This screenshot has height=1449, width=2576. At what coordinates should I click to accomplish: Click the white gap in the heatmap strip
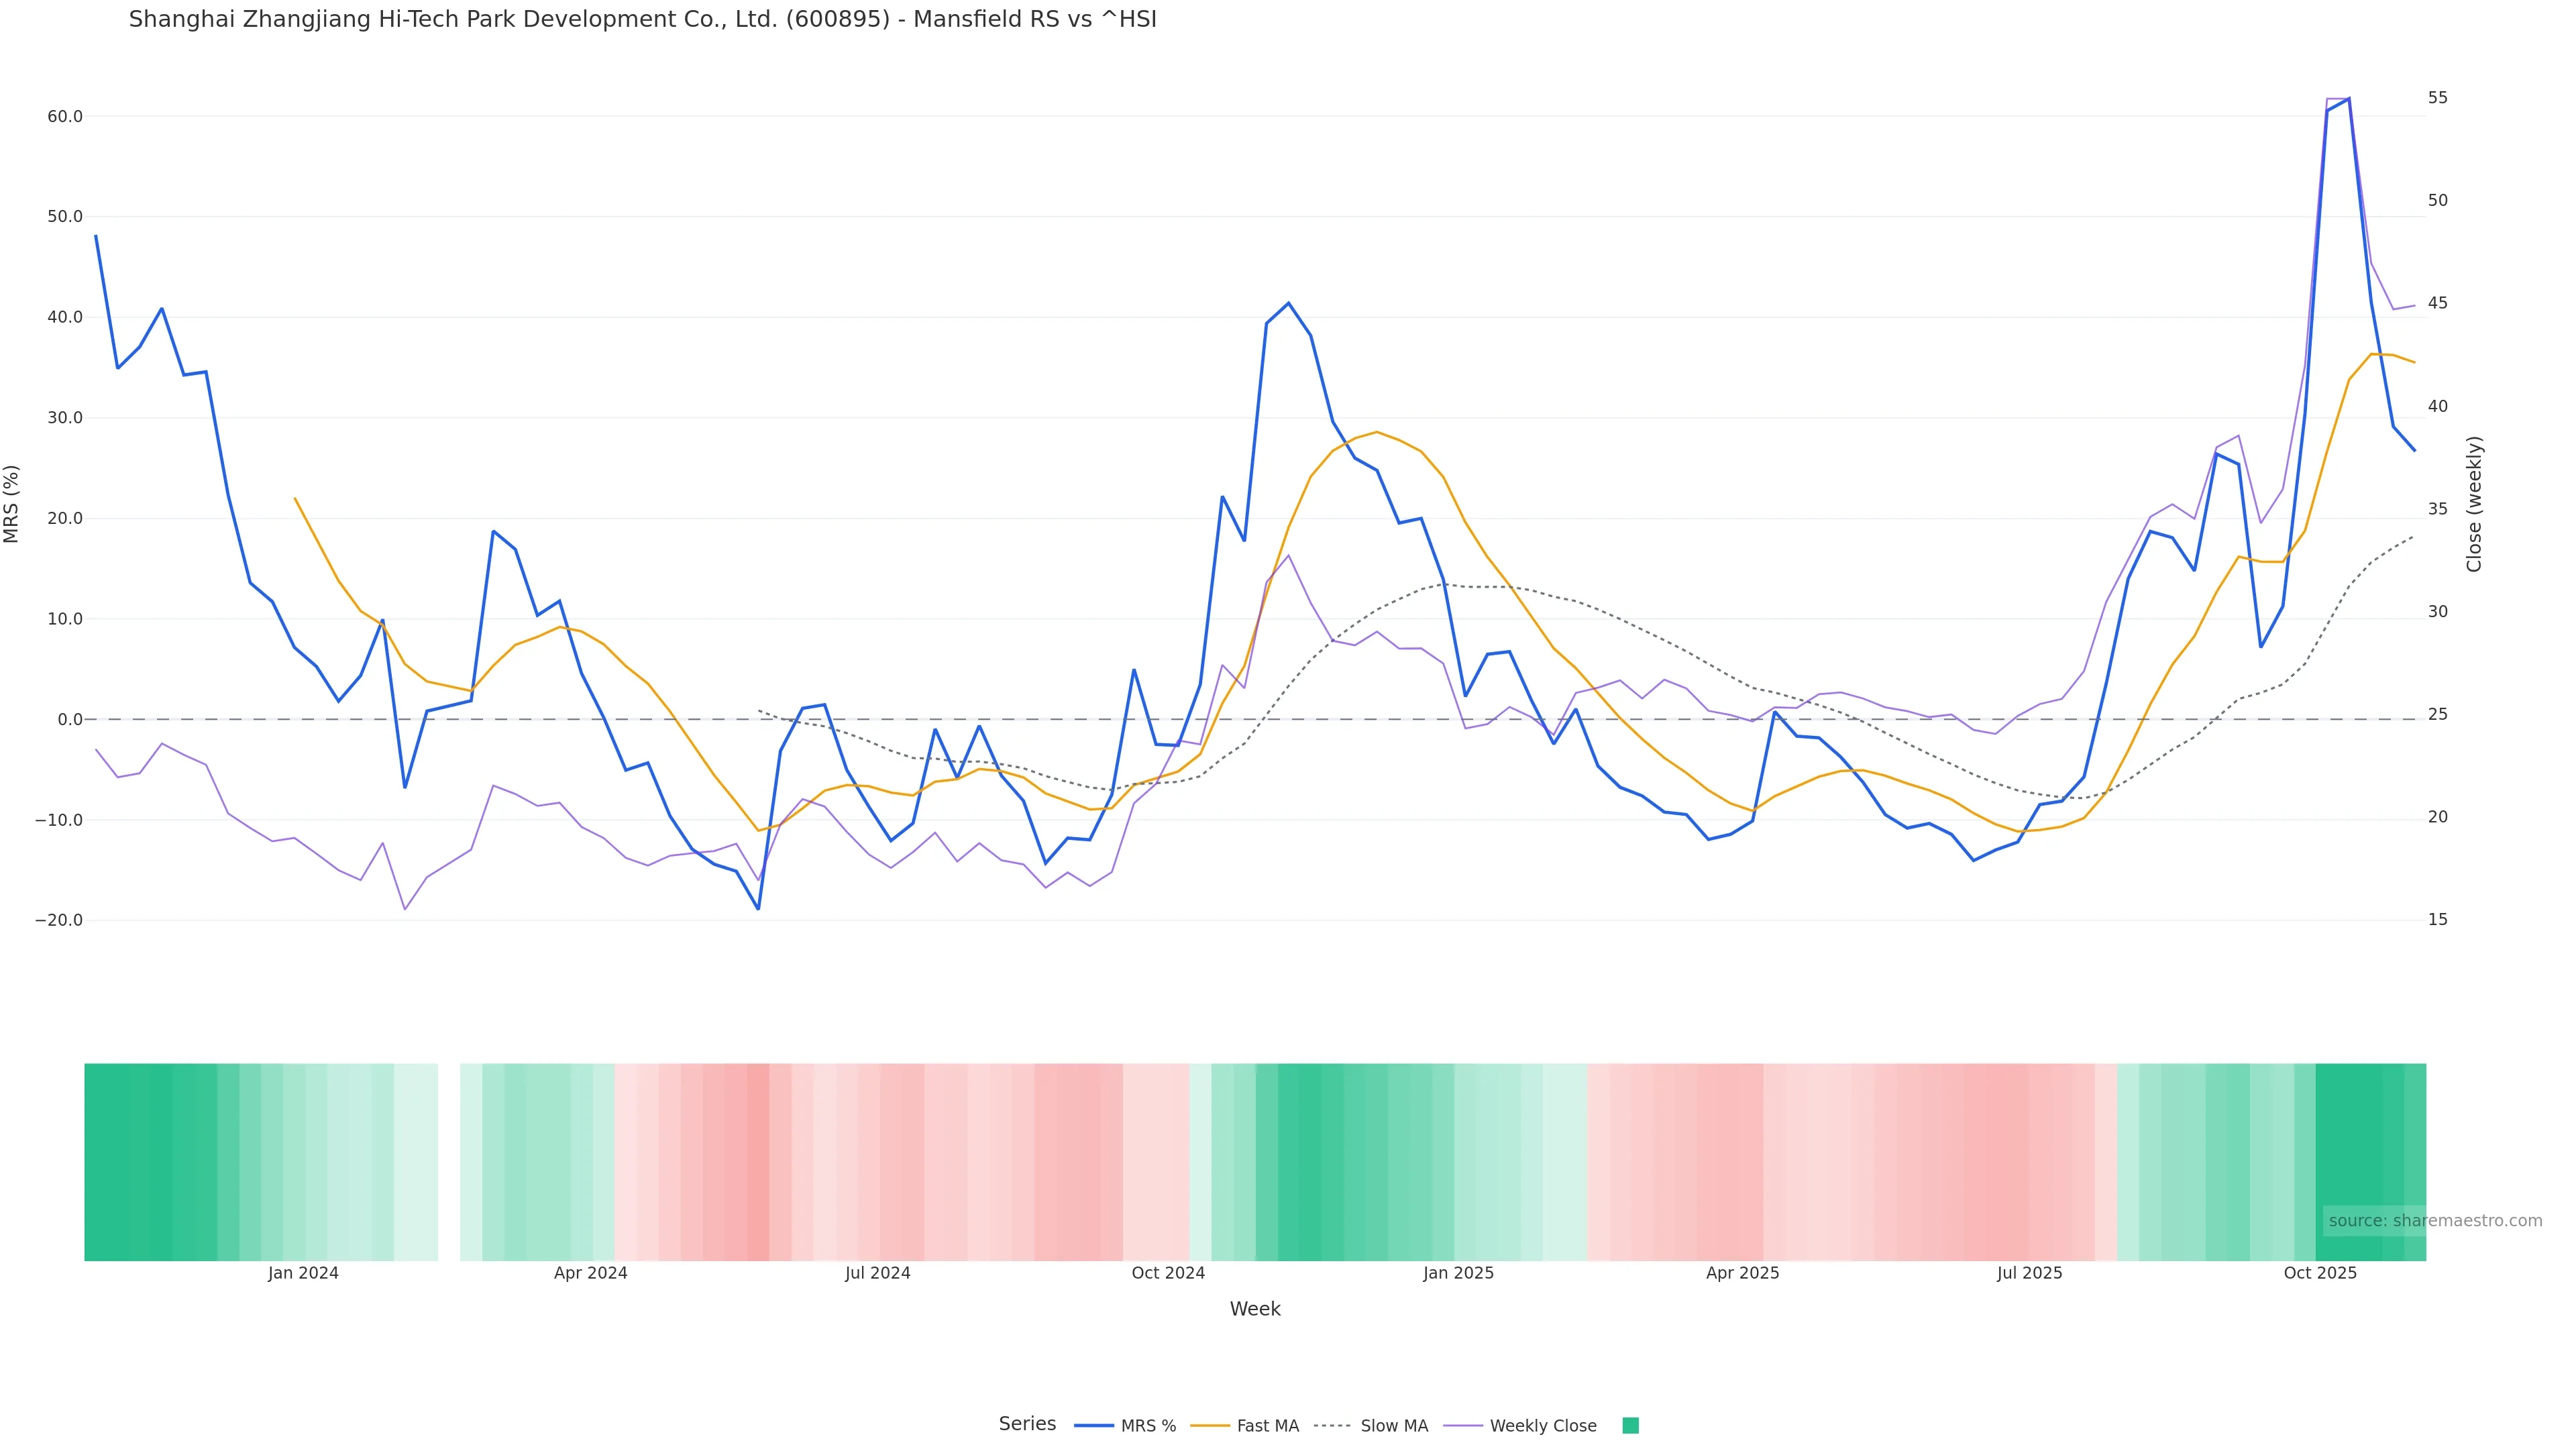coord(449,1162)
